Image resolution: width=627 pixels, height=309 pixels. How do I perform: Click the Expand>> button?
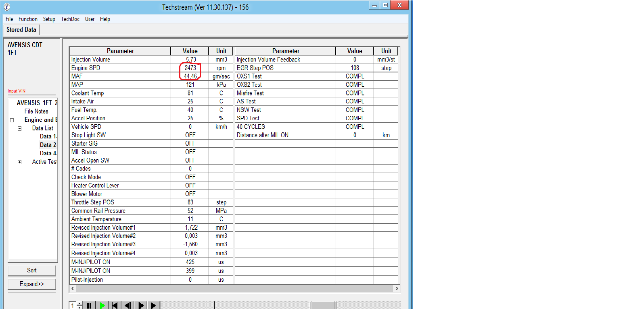point(32,284)
